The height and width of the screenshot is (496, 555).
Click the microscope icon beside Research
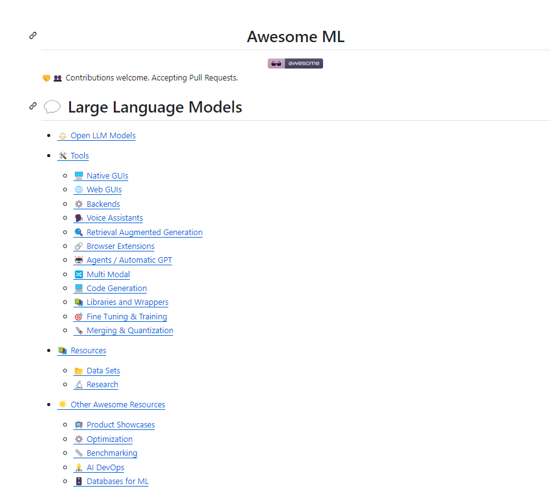coord(78,384)
